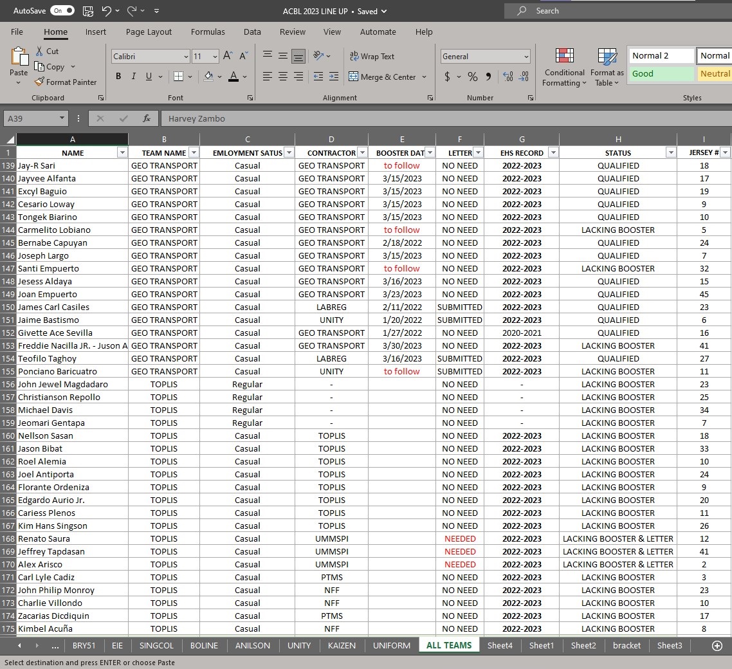Click the Copy icon

pos(39,67)
